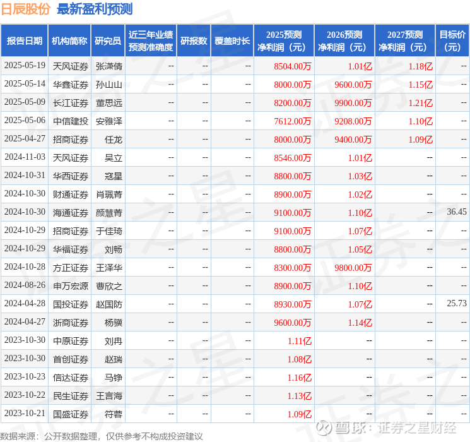The height and width of the screenshot is (442, 470).
Task: Click the 9400.00万 forecast value
Action: pos(353,140)
